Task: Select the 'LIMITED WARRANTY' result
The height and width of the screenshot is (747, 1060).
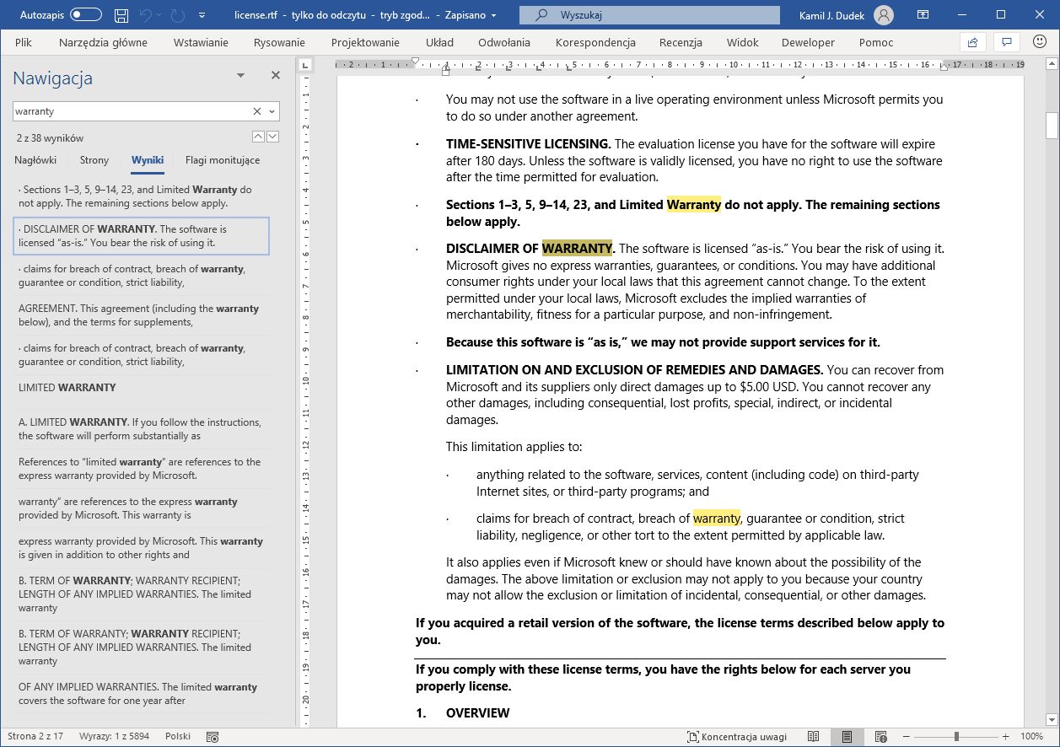Action: [142, 388]
